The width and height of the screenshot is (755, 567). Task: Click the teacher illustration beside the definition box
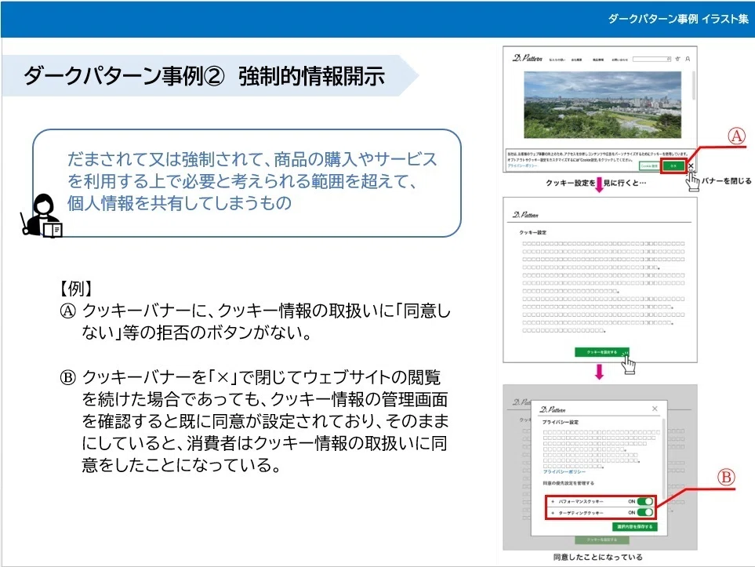[42, 216]
